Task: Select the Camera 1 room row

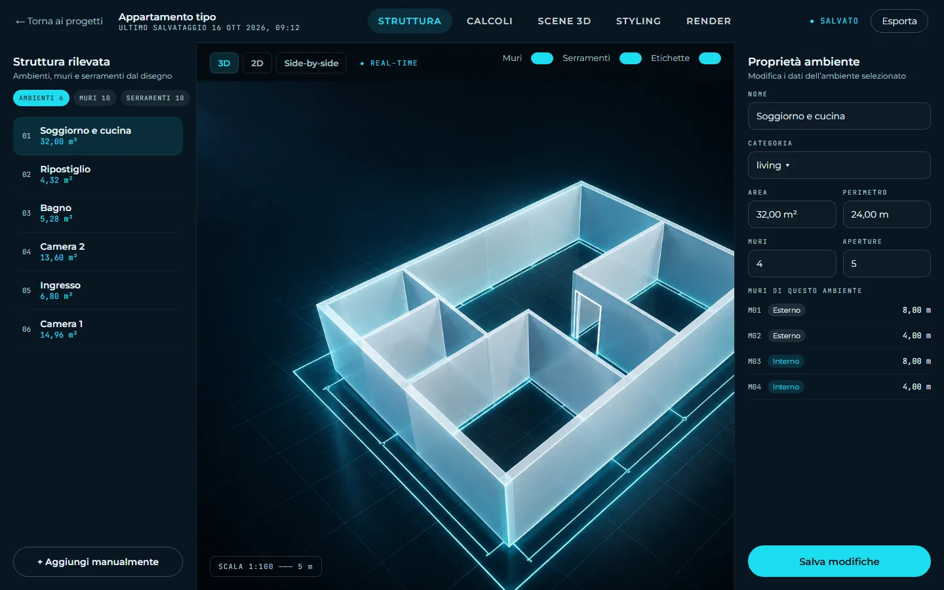Action: click(x=98, y=329)
